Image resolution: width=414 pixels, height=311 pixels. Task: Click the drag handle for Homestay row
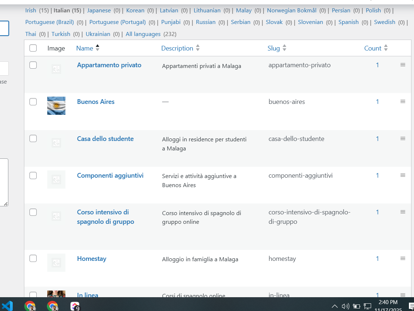pyautogui.click(x=403, y=259)
